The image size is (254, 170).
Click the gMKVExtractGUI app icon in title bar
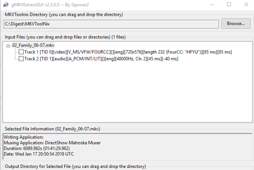pyautogui.click(x=6, y=5)
